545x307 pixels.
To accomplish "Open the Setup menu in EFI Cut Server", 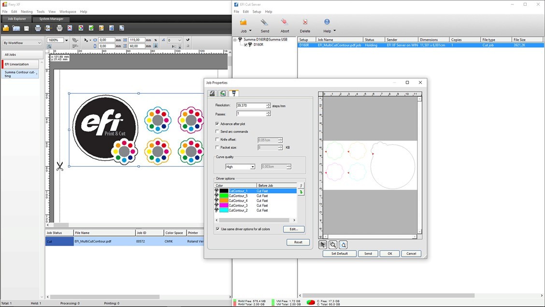I will coord(257,12).
